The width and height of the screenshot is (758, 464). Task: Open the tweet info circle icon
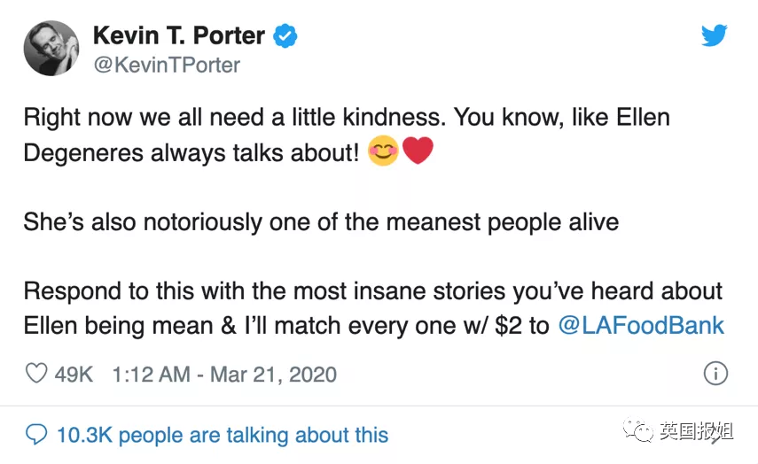click(715, 374)
